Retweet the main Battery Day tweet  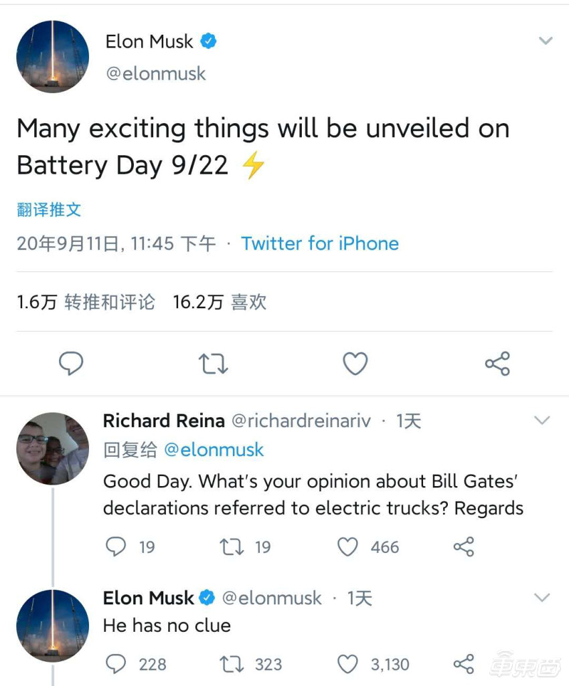pyautogui.click(x=214, y=364)
